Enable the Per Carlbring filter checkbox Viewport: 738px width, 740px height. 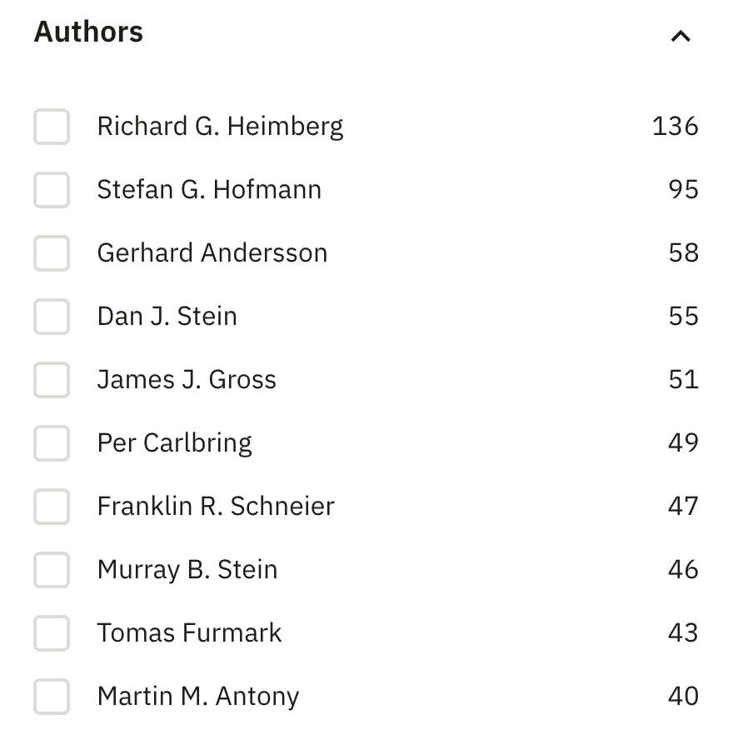click(51, 443)
